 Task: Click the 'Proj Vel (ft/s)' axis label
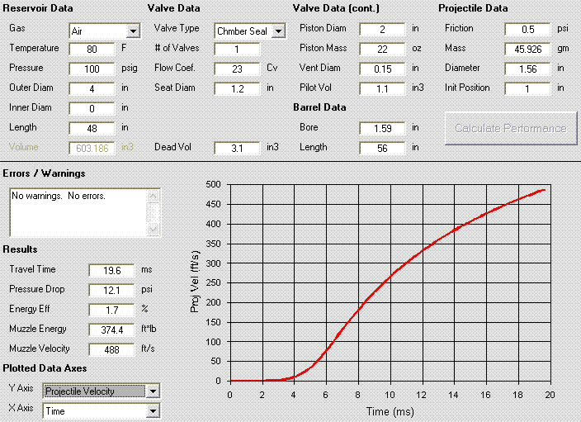[x=195, y=282]
